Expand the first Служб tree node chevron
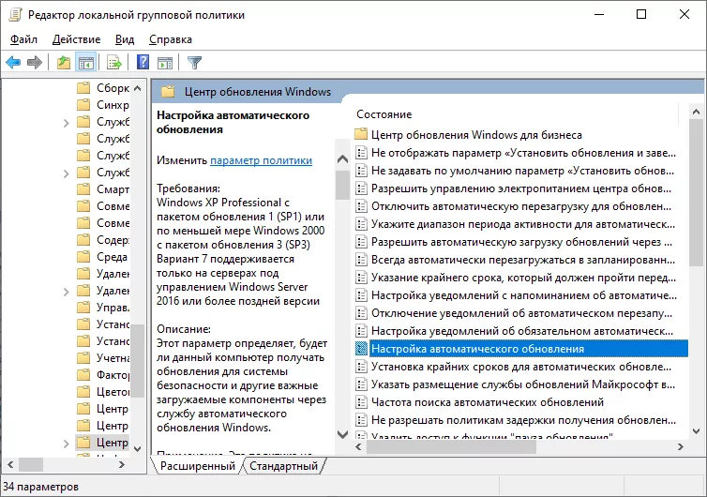The width and height of the screenshot is (707, 497). pos(66,122)
